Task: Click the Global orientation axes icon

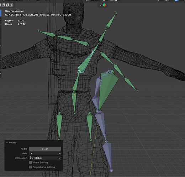Action: click(x=32, y=158)
